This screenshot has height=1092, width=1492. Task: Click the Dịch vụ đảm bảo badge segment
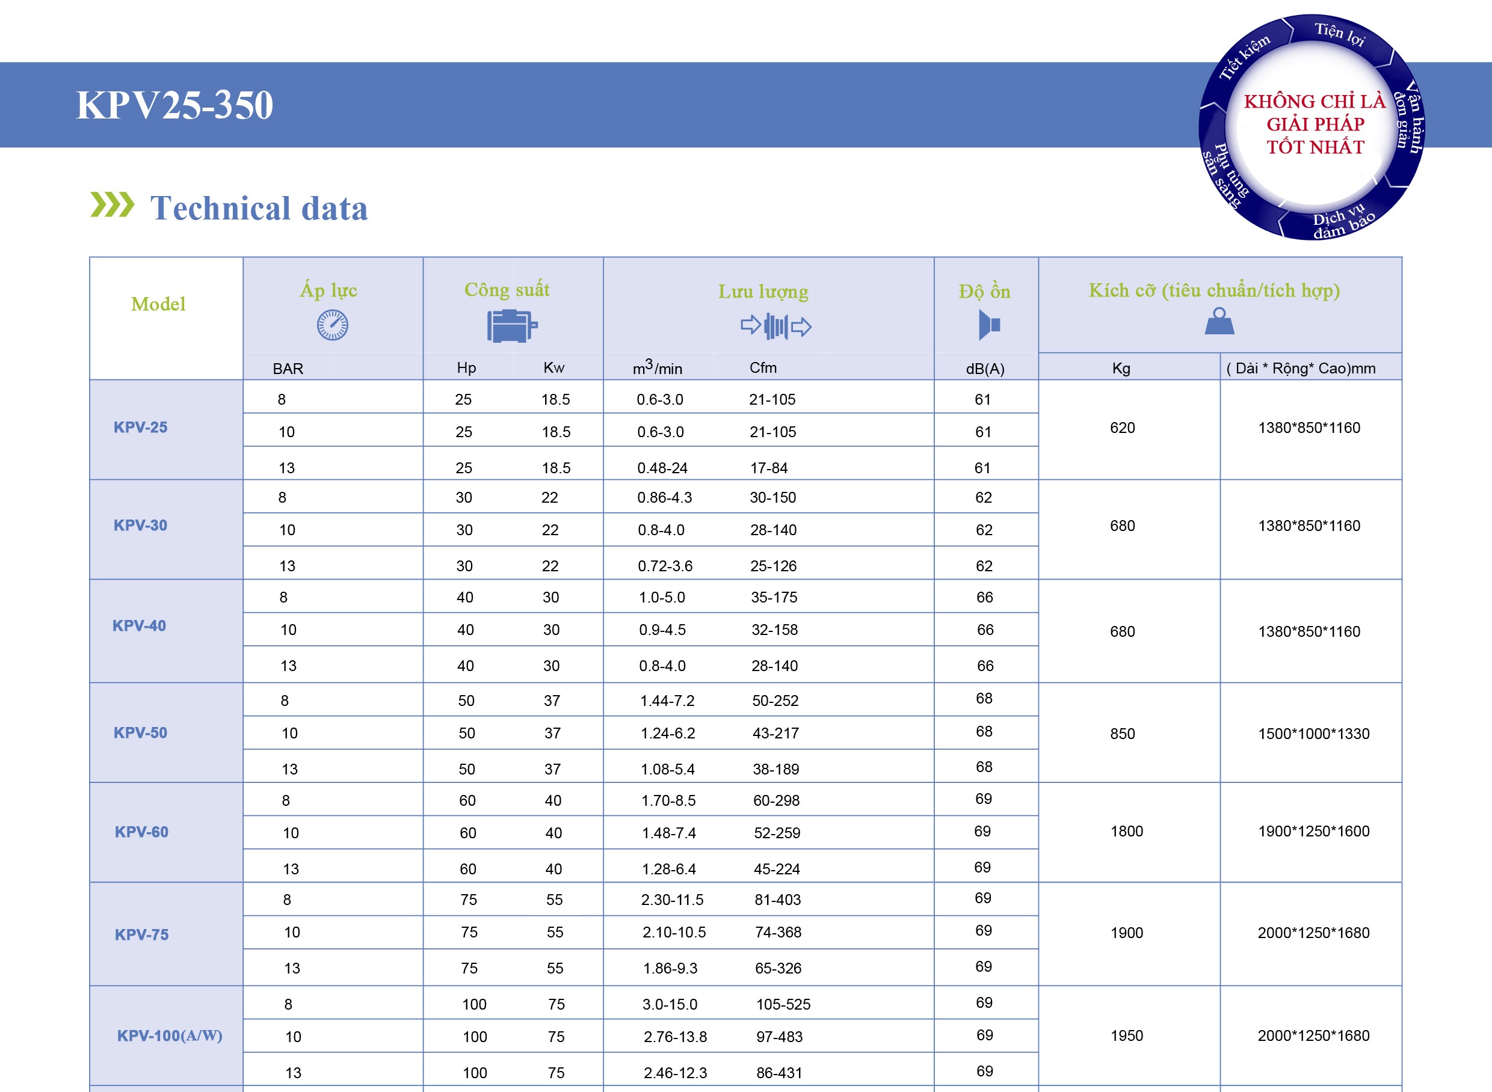[x=1343, y=221]
